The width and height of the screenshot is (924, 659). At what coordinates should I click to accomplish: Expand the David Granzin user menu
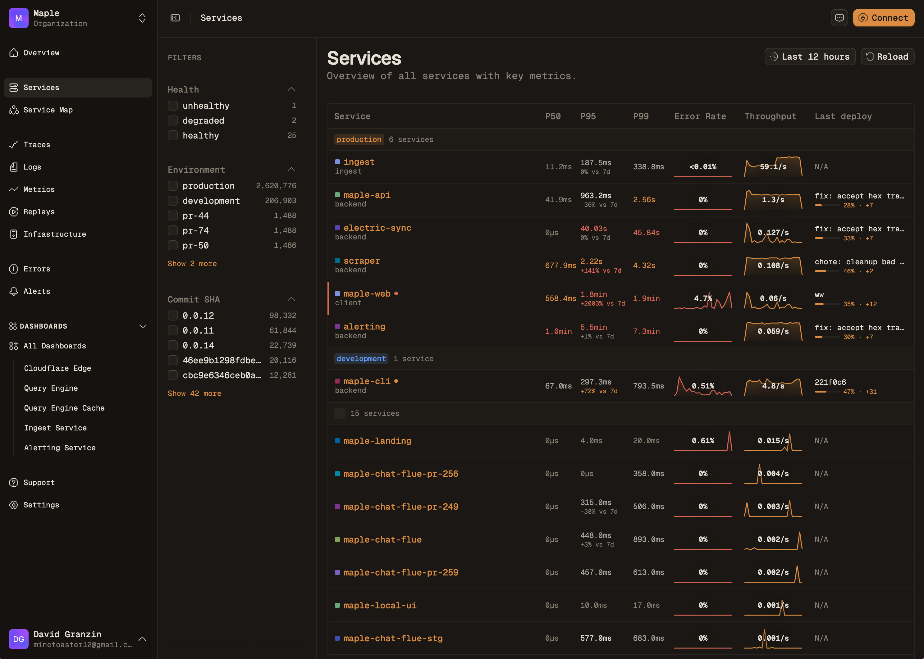(x=142, y=639)
